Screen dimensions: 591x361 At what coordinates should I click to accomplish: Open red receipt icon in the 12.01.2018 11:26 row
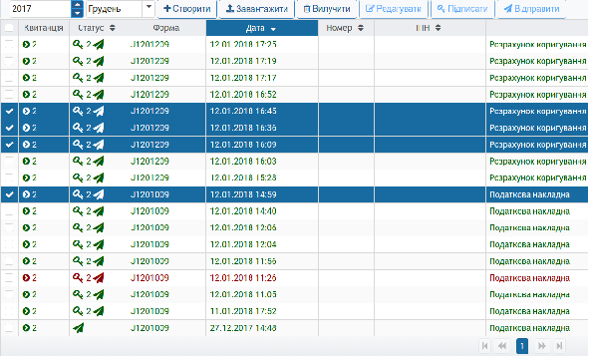26,277
